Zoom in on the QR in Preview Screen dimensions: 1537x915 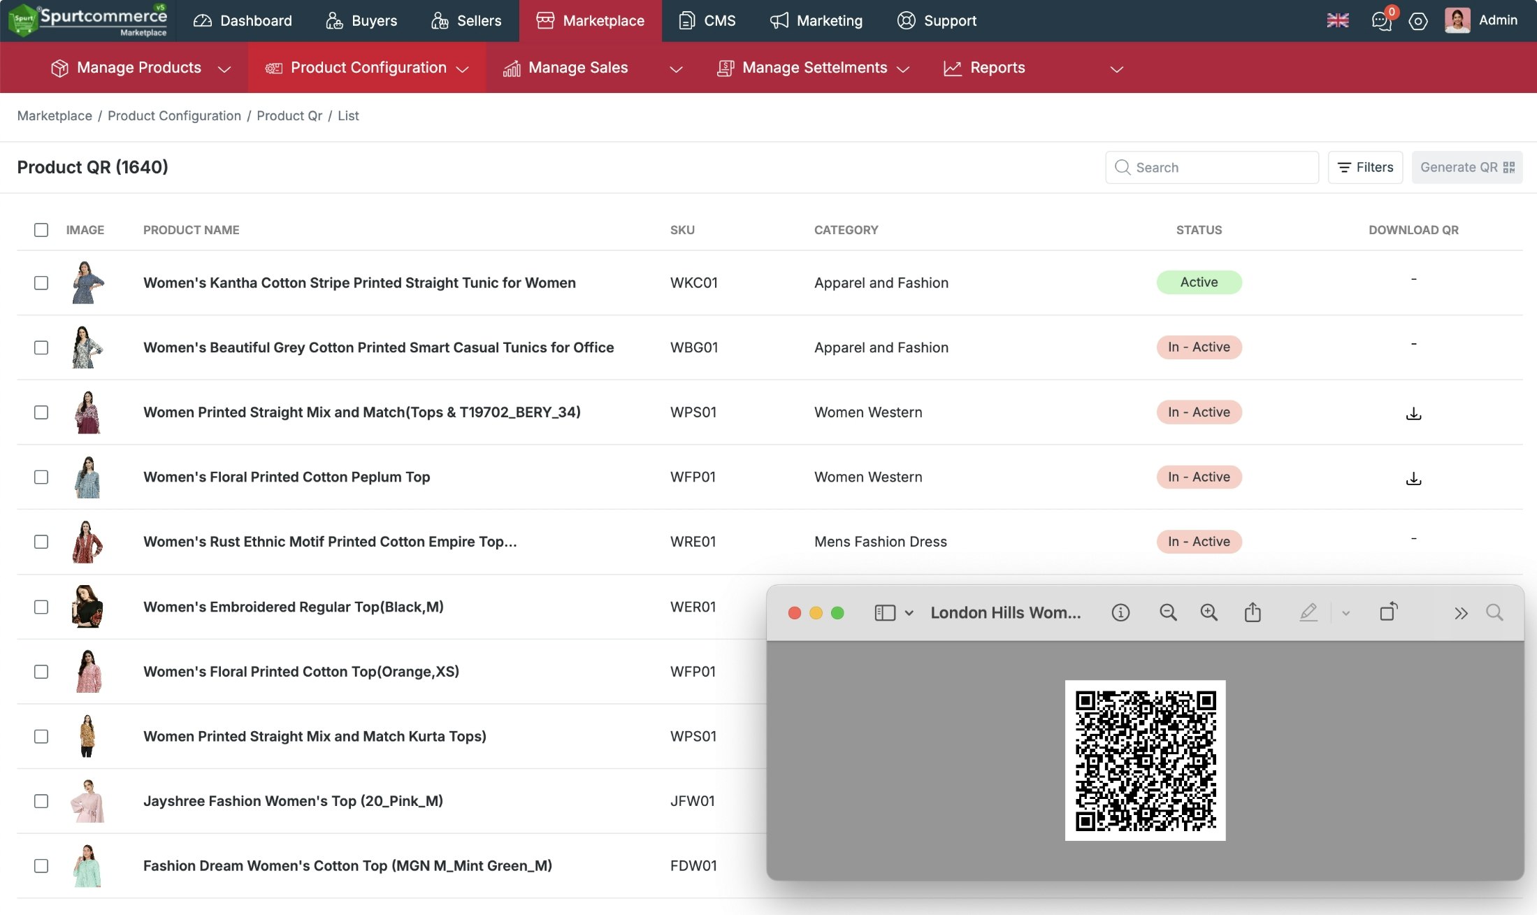click(1209, 613)
